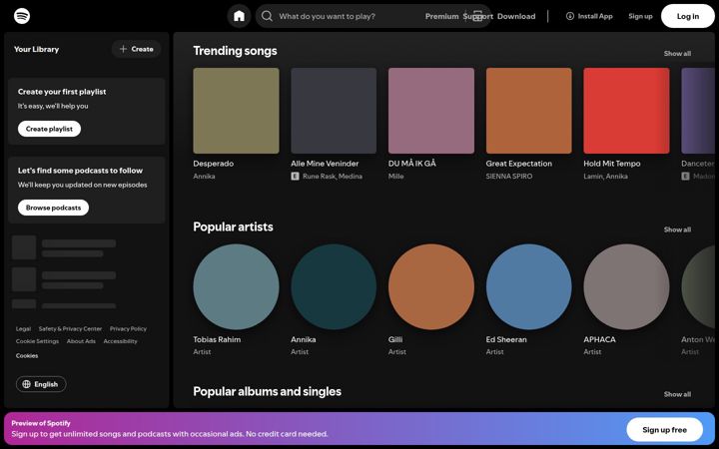Viewport: 719px width, 449px height.
Task: Go to Home via house icon
Action: tap(239, 16)
